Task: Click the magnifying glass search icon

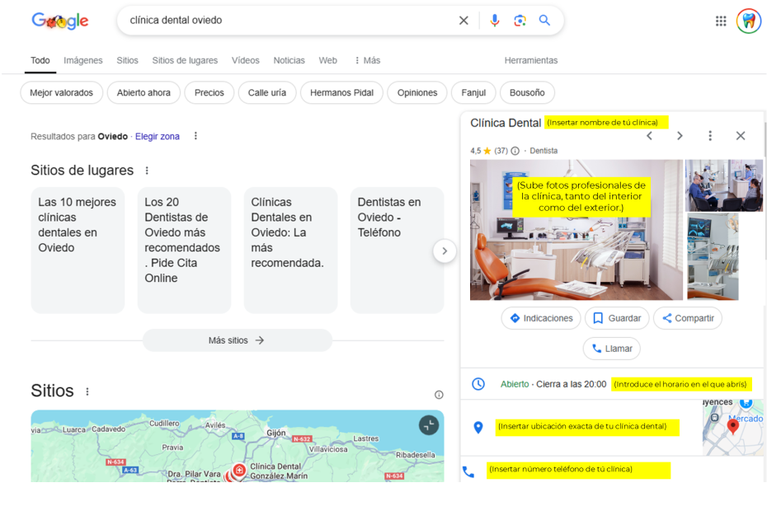Action: [x=544, y=21]
